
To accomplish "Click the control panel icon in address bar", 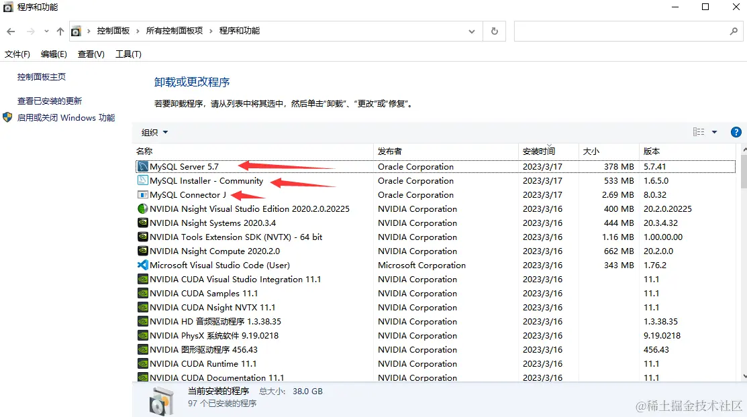I will (x=76, y=32).
